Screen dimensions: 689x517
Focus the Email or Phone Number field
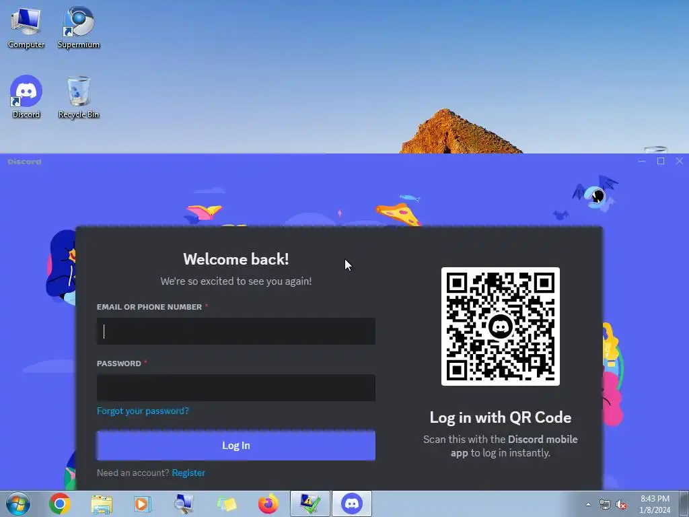[x=236, y=331]
